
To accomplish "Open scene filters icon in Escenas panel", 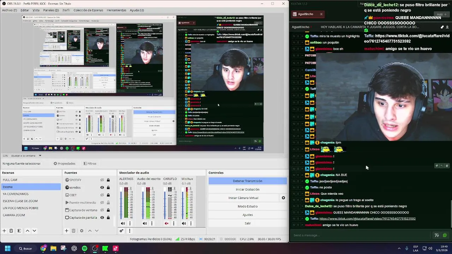I will coord(19,231).
